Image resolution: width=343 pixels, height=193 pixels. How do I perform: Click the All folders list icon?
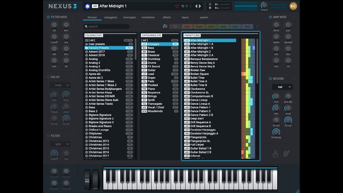click(87, 40)
